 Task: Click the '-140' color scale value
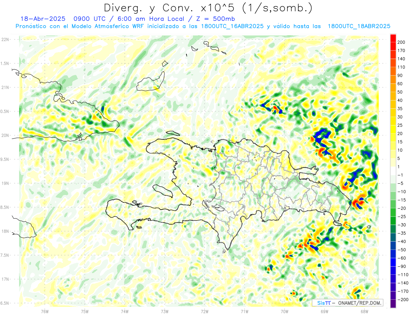point(404,283)
